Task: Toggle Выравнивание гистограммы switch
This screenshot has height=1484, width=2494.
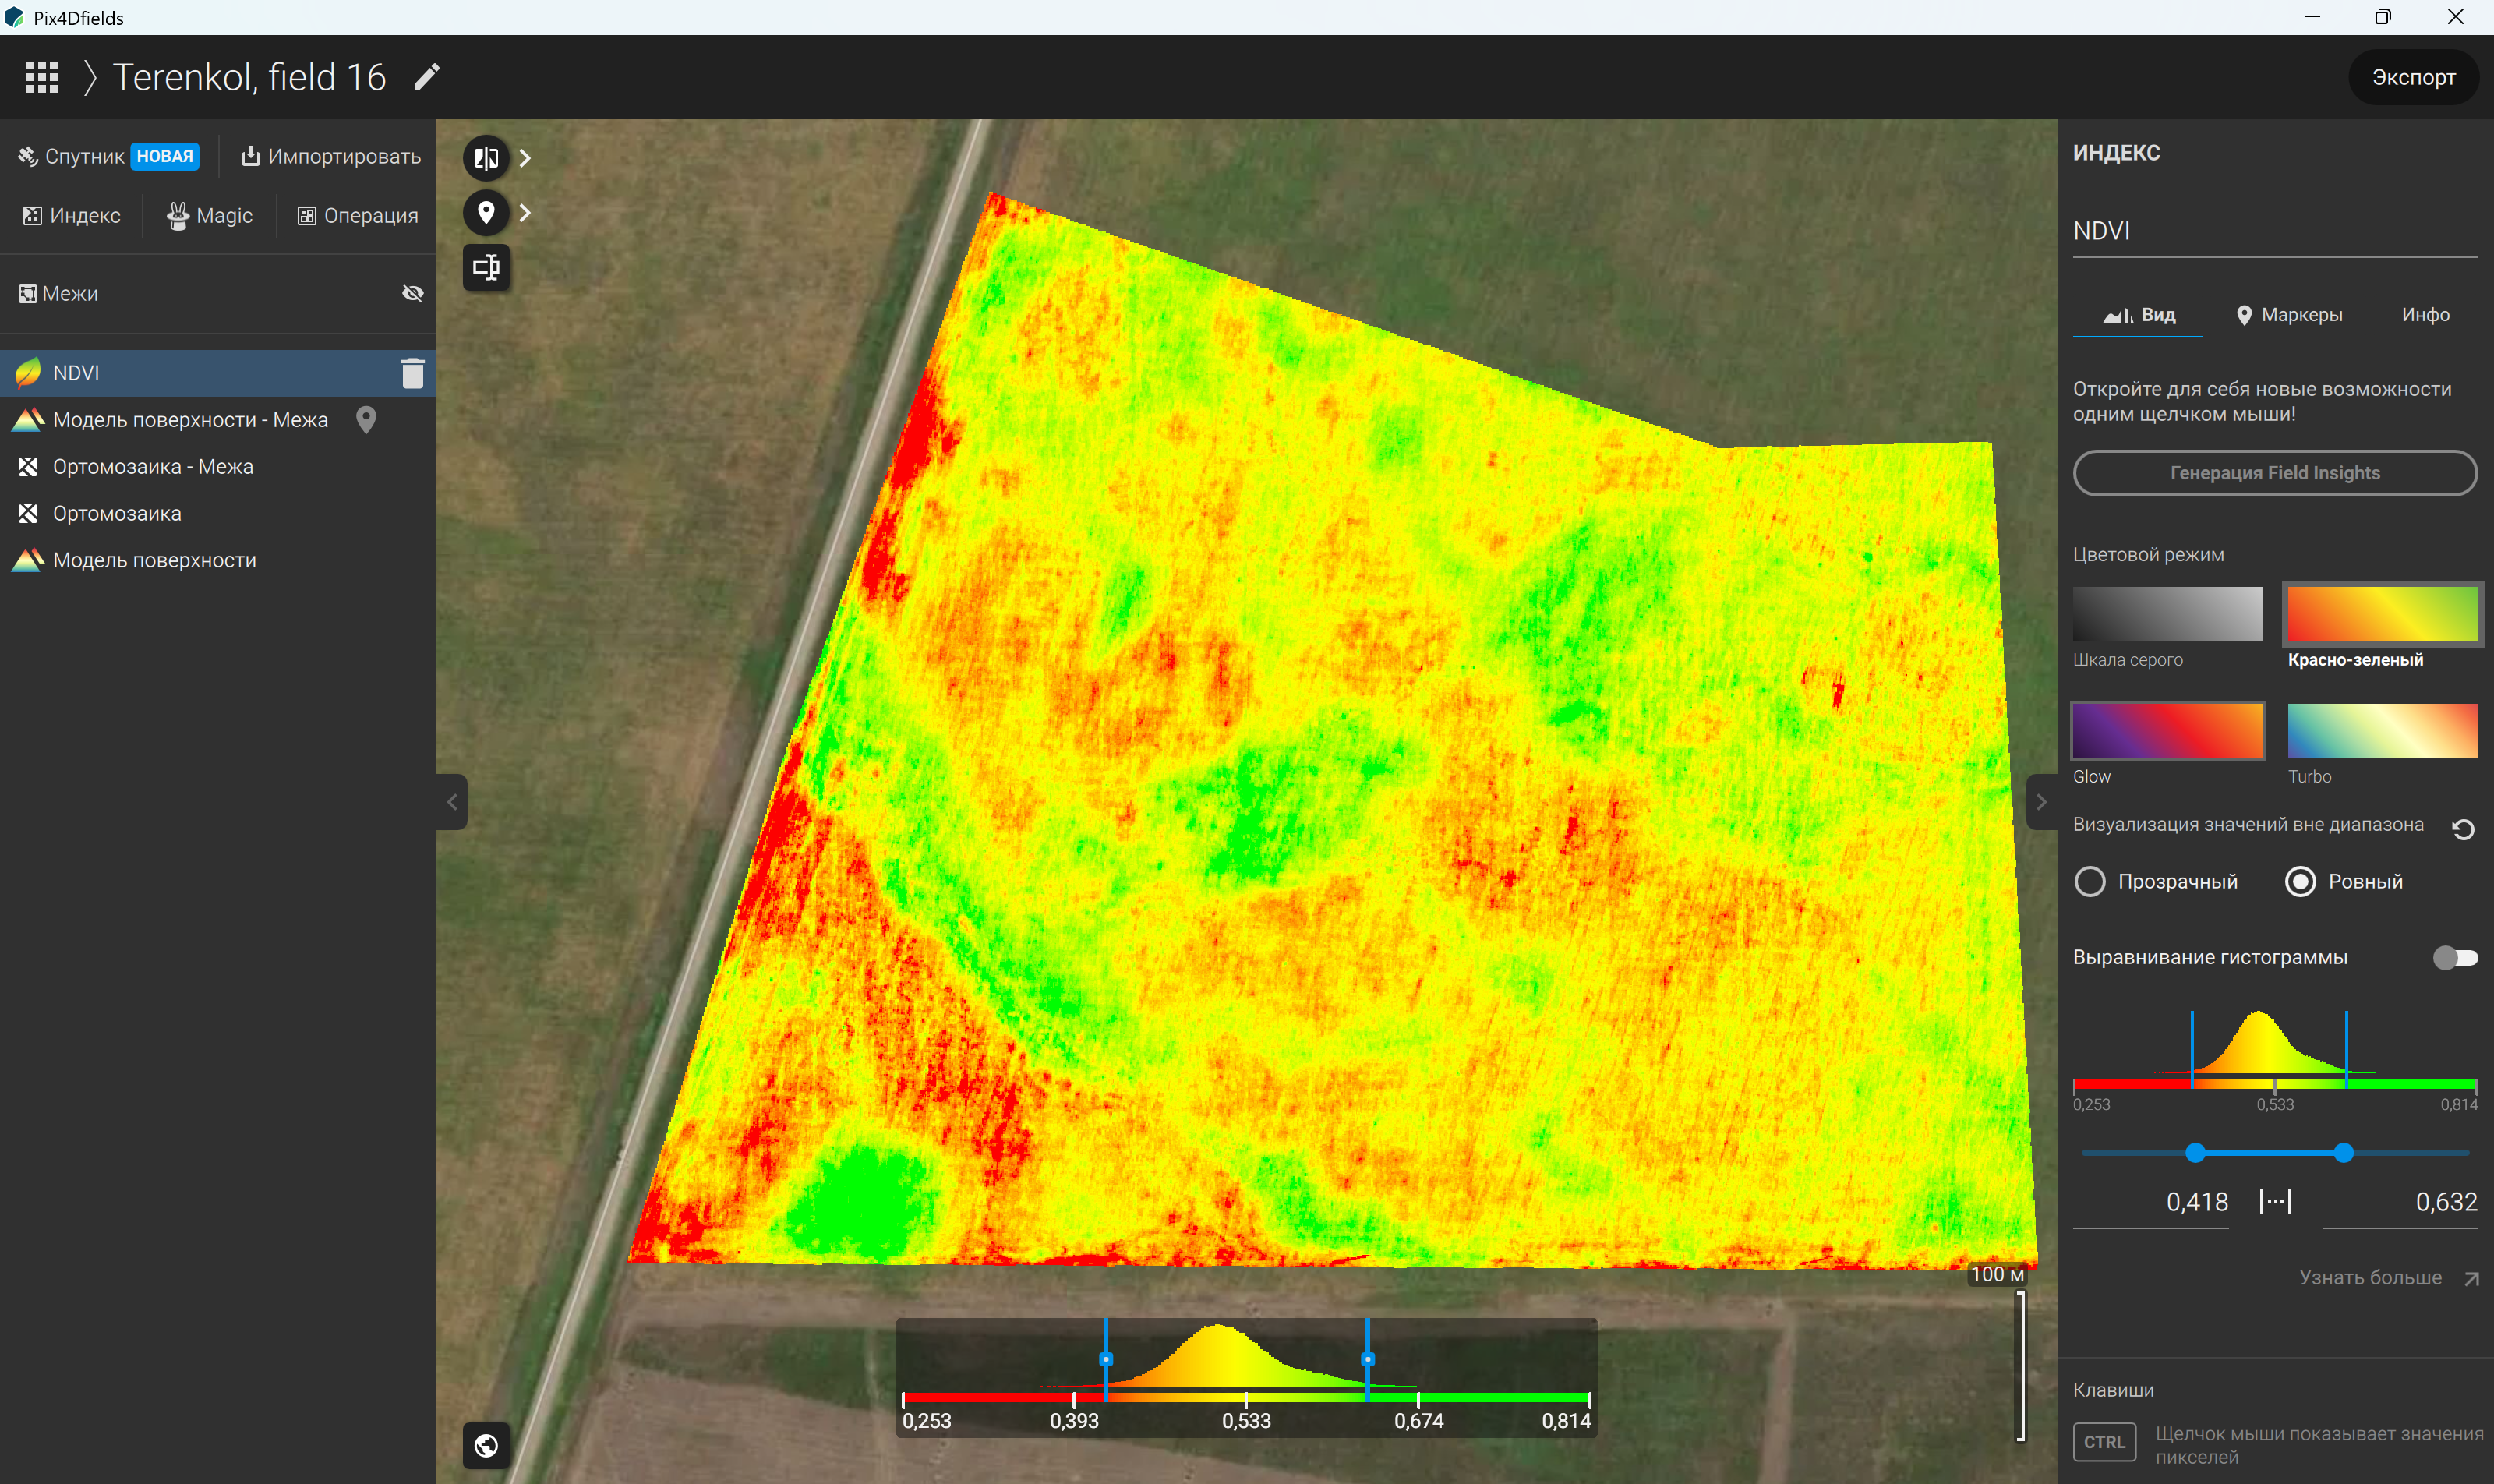Action: tap(2456, 958)
